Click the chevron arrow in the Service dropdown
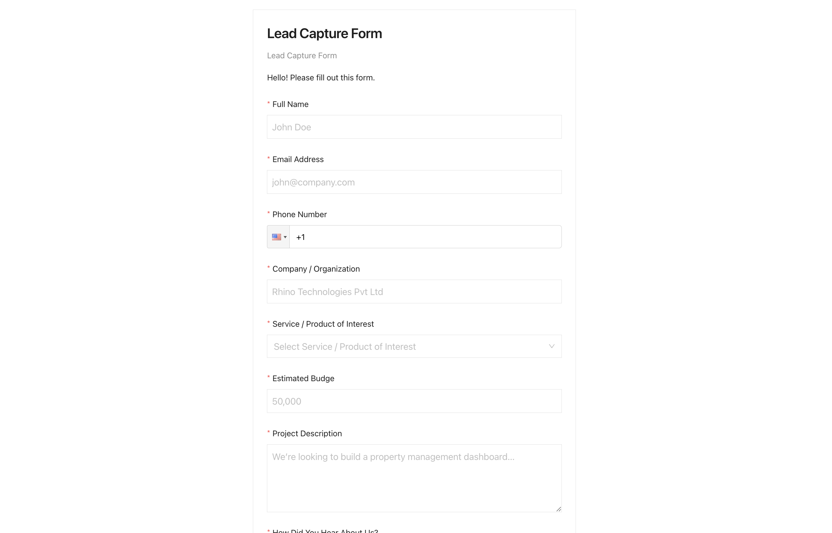The height and width of the screenshot is (533, 832). (x=552, y=347)
